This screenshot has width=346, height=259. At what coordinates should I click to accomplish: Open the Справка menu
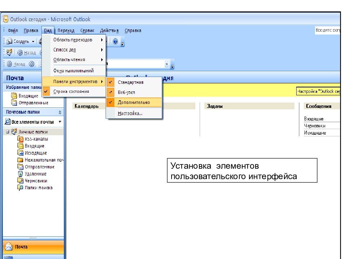(133, 30)
